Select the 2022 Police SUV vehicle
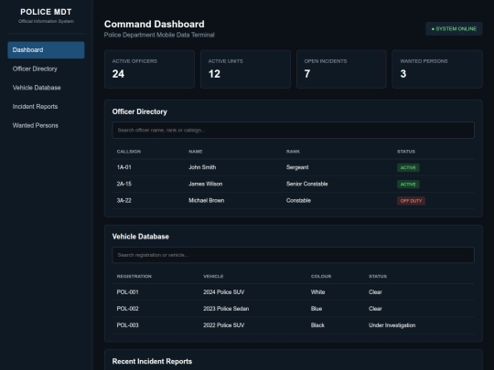 224,325
